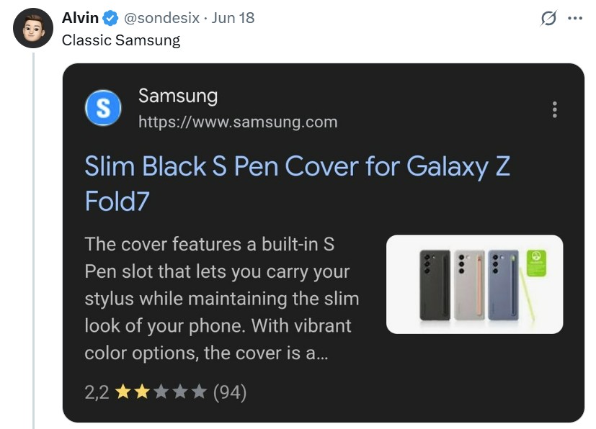
Task: Open the search result's vertical dots menu
Action: [x=554, y=109]
